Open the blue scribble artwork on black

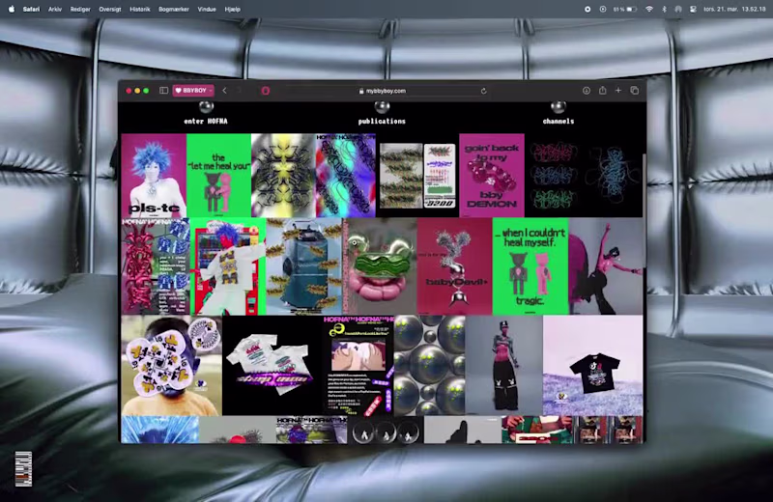[613, 176]
